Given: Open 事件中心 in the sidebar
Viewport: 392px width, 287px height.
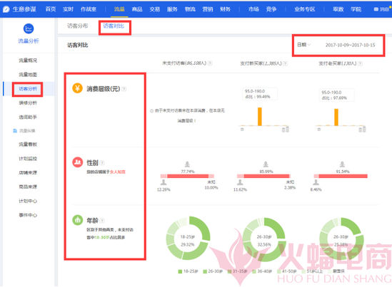Looking at the screenshot, I should click(x=28, y=215).
